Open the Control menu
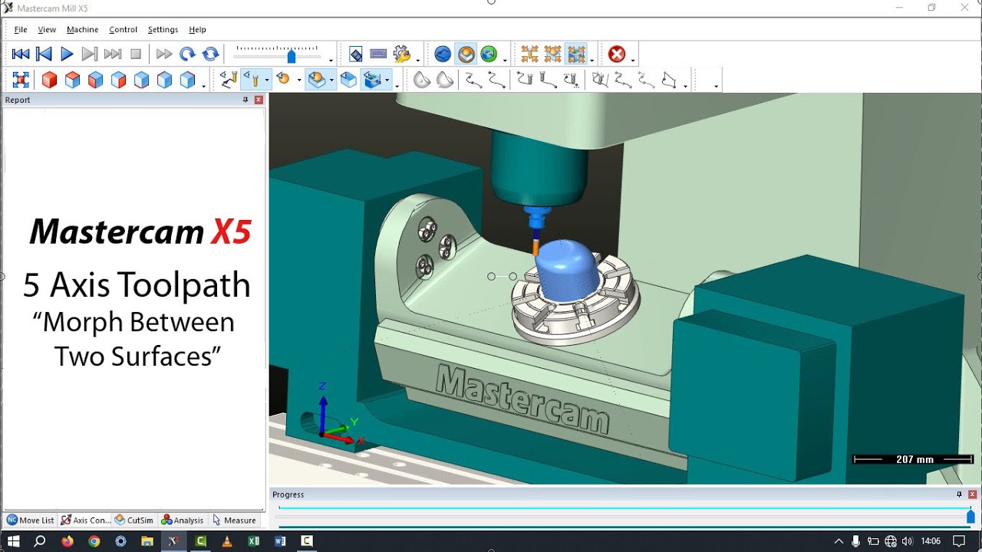This screenshot has width=982, height=552. [x=123, y=29]
